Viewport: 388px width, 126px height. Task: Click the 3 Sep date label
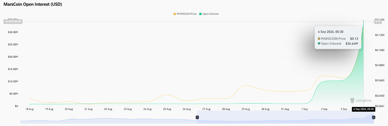(344, 109)
